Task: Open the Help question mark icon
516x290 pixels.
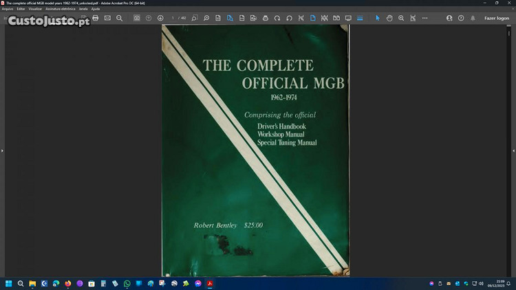Action: point(461,18)
